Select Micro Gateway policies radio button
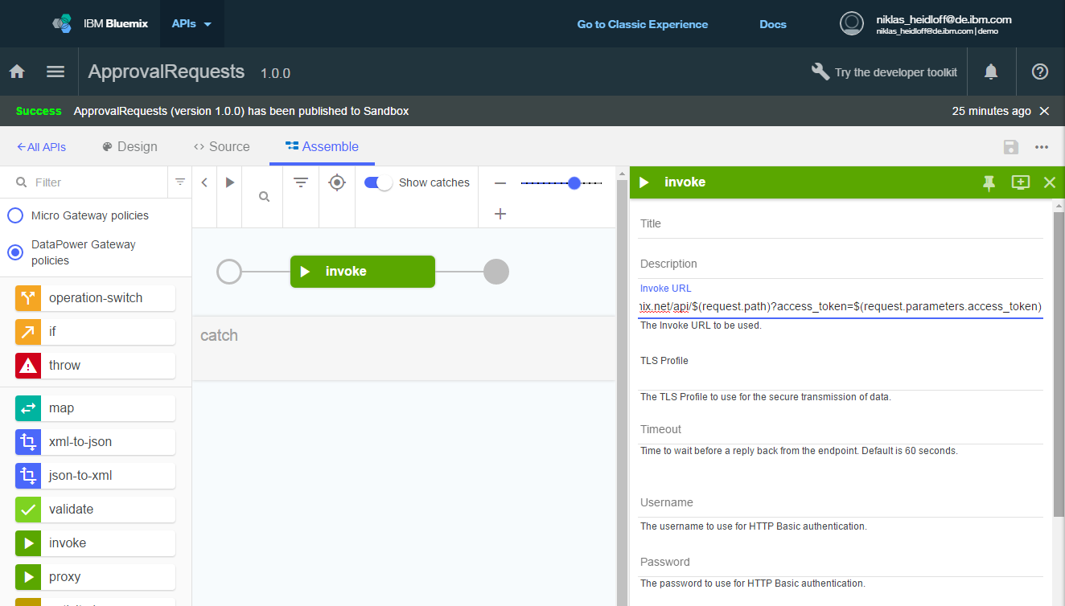Image resolution: width=1065 pixels, height=606 pixels. 15,215
